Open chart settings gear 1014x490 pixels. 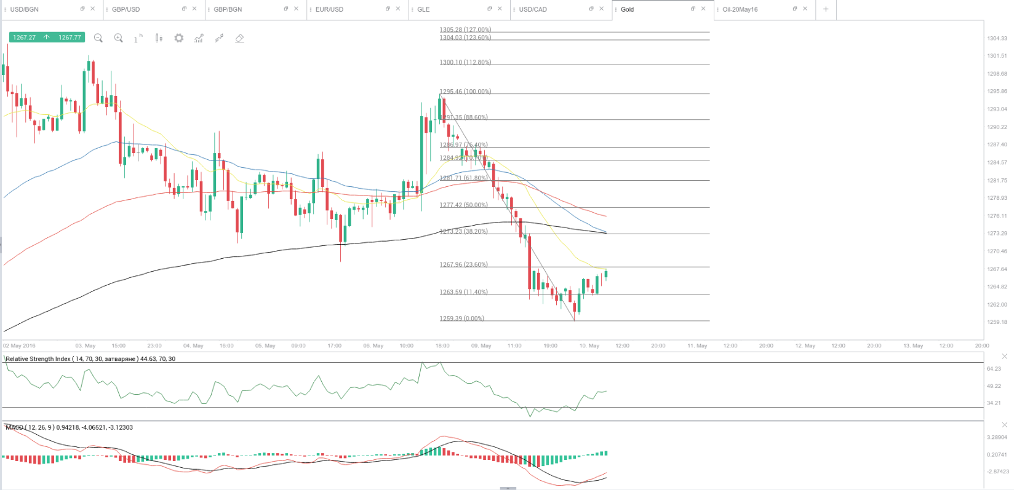click(x=178, y=38)
